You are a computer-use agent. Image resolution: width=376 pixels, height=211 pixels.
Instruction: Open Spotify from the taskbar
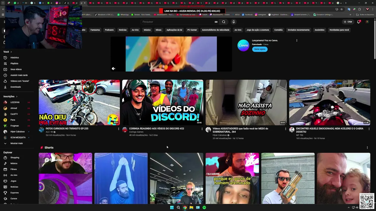click(204, 207)
